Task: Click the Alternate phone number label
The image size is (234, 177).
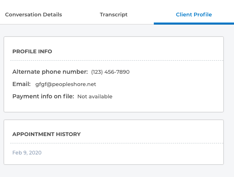Action: click(x=50, y=72)
